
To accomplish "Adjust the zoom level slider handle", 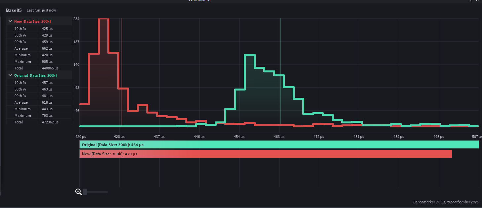I will (85, 192).
